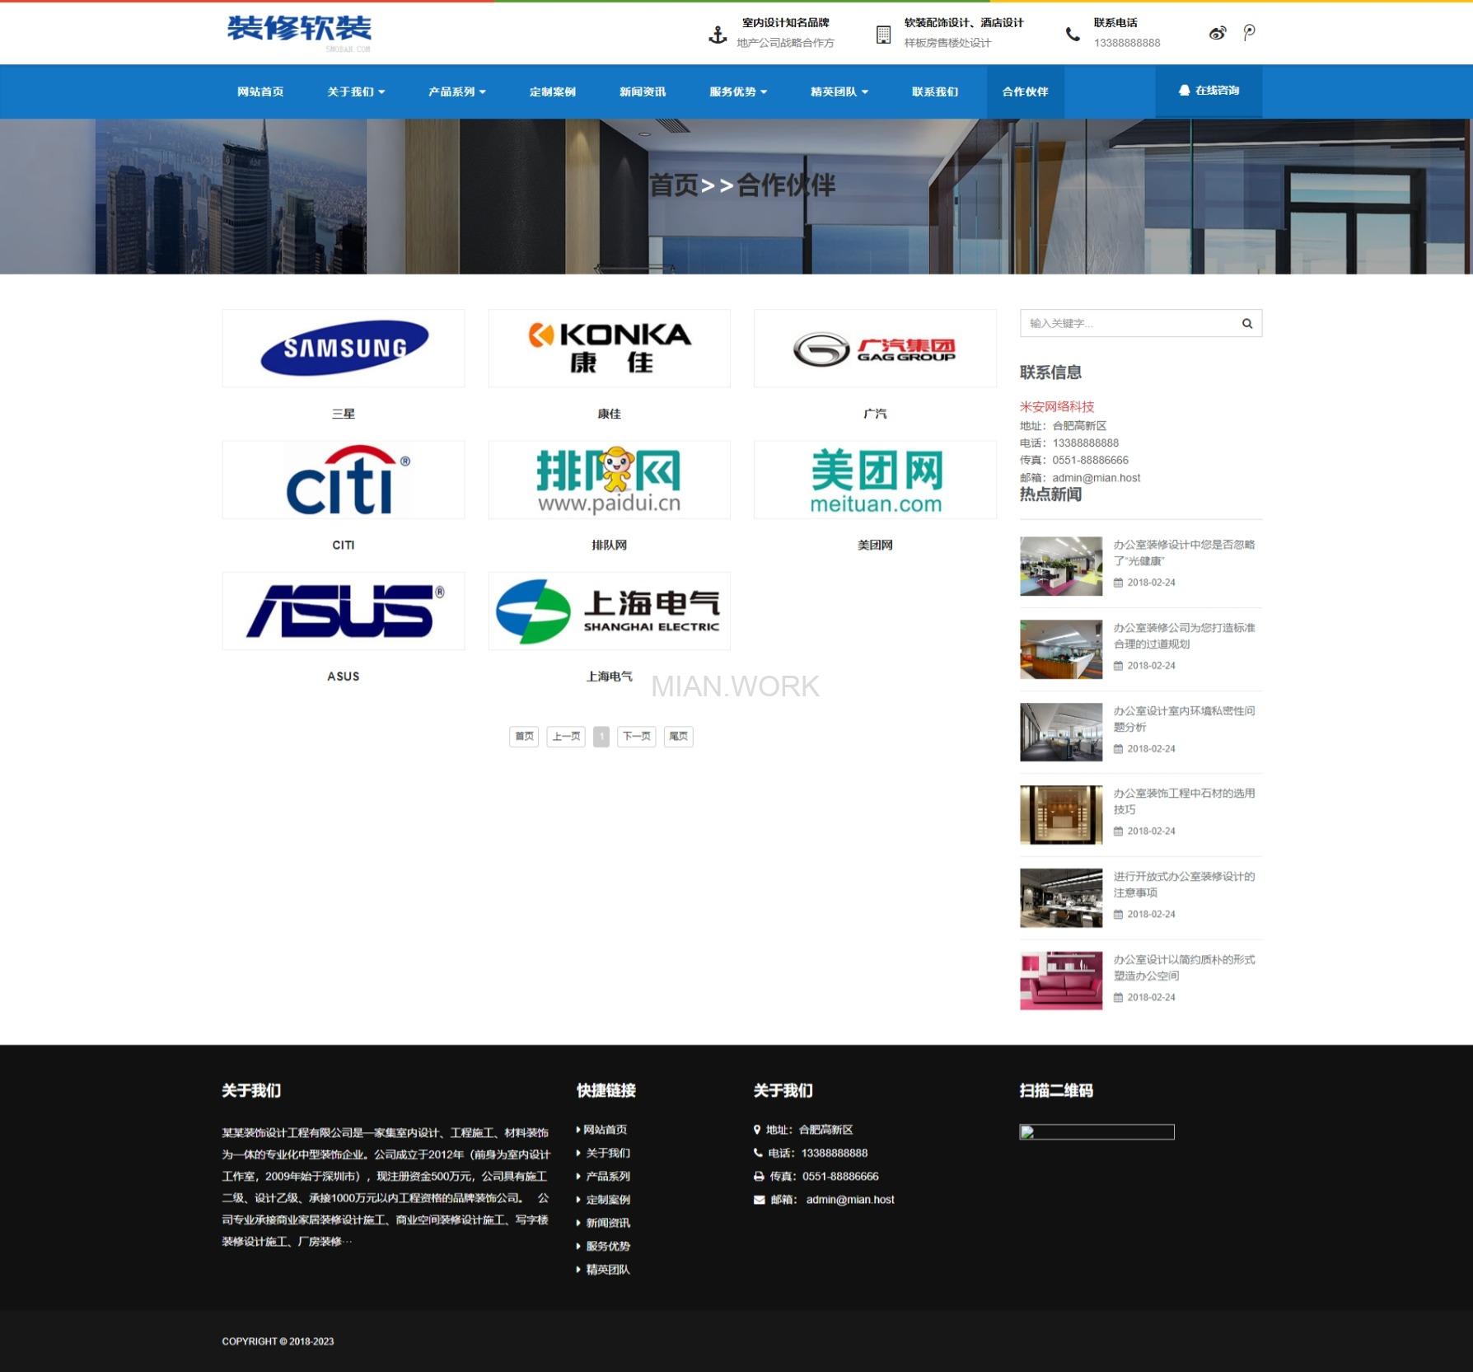1473x1372 pixels.
Task: Open the 康佳 caption link
Action: tap(609, 414)
